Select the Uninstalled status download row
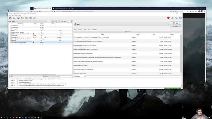 coord(127,54)
